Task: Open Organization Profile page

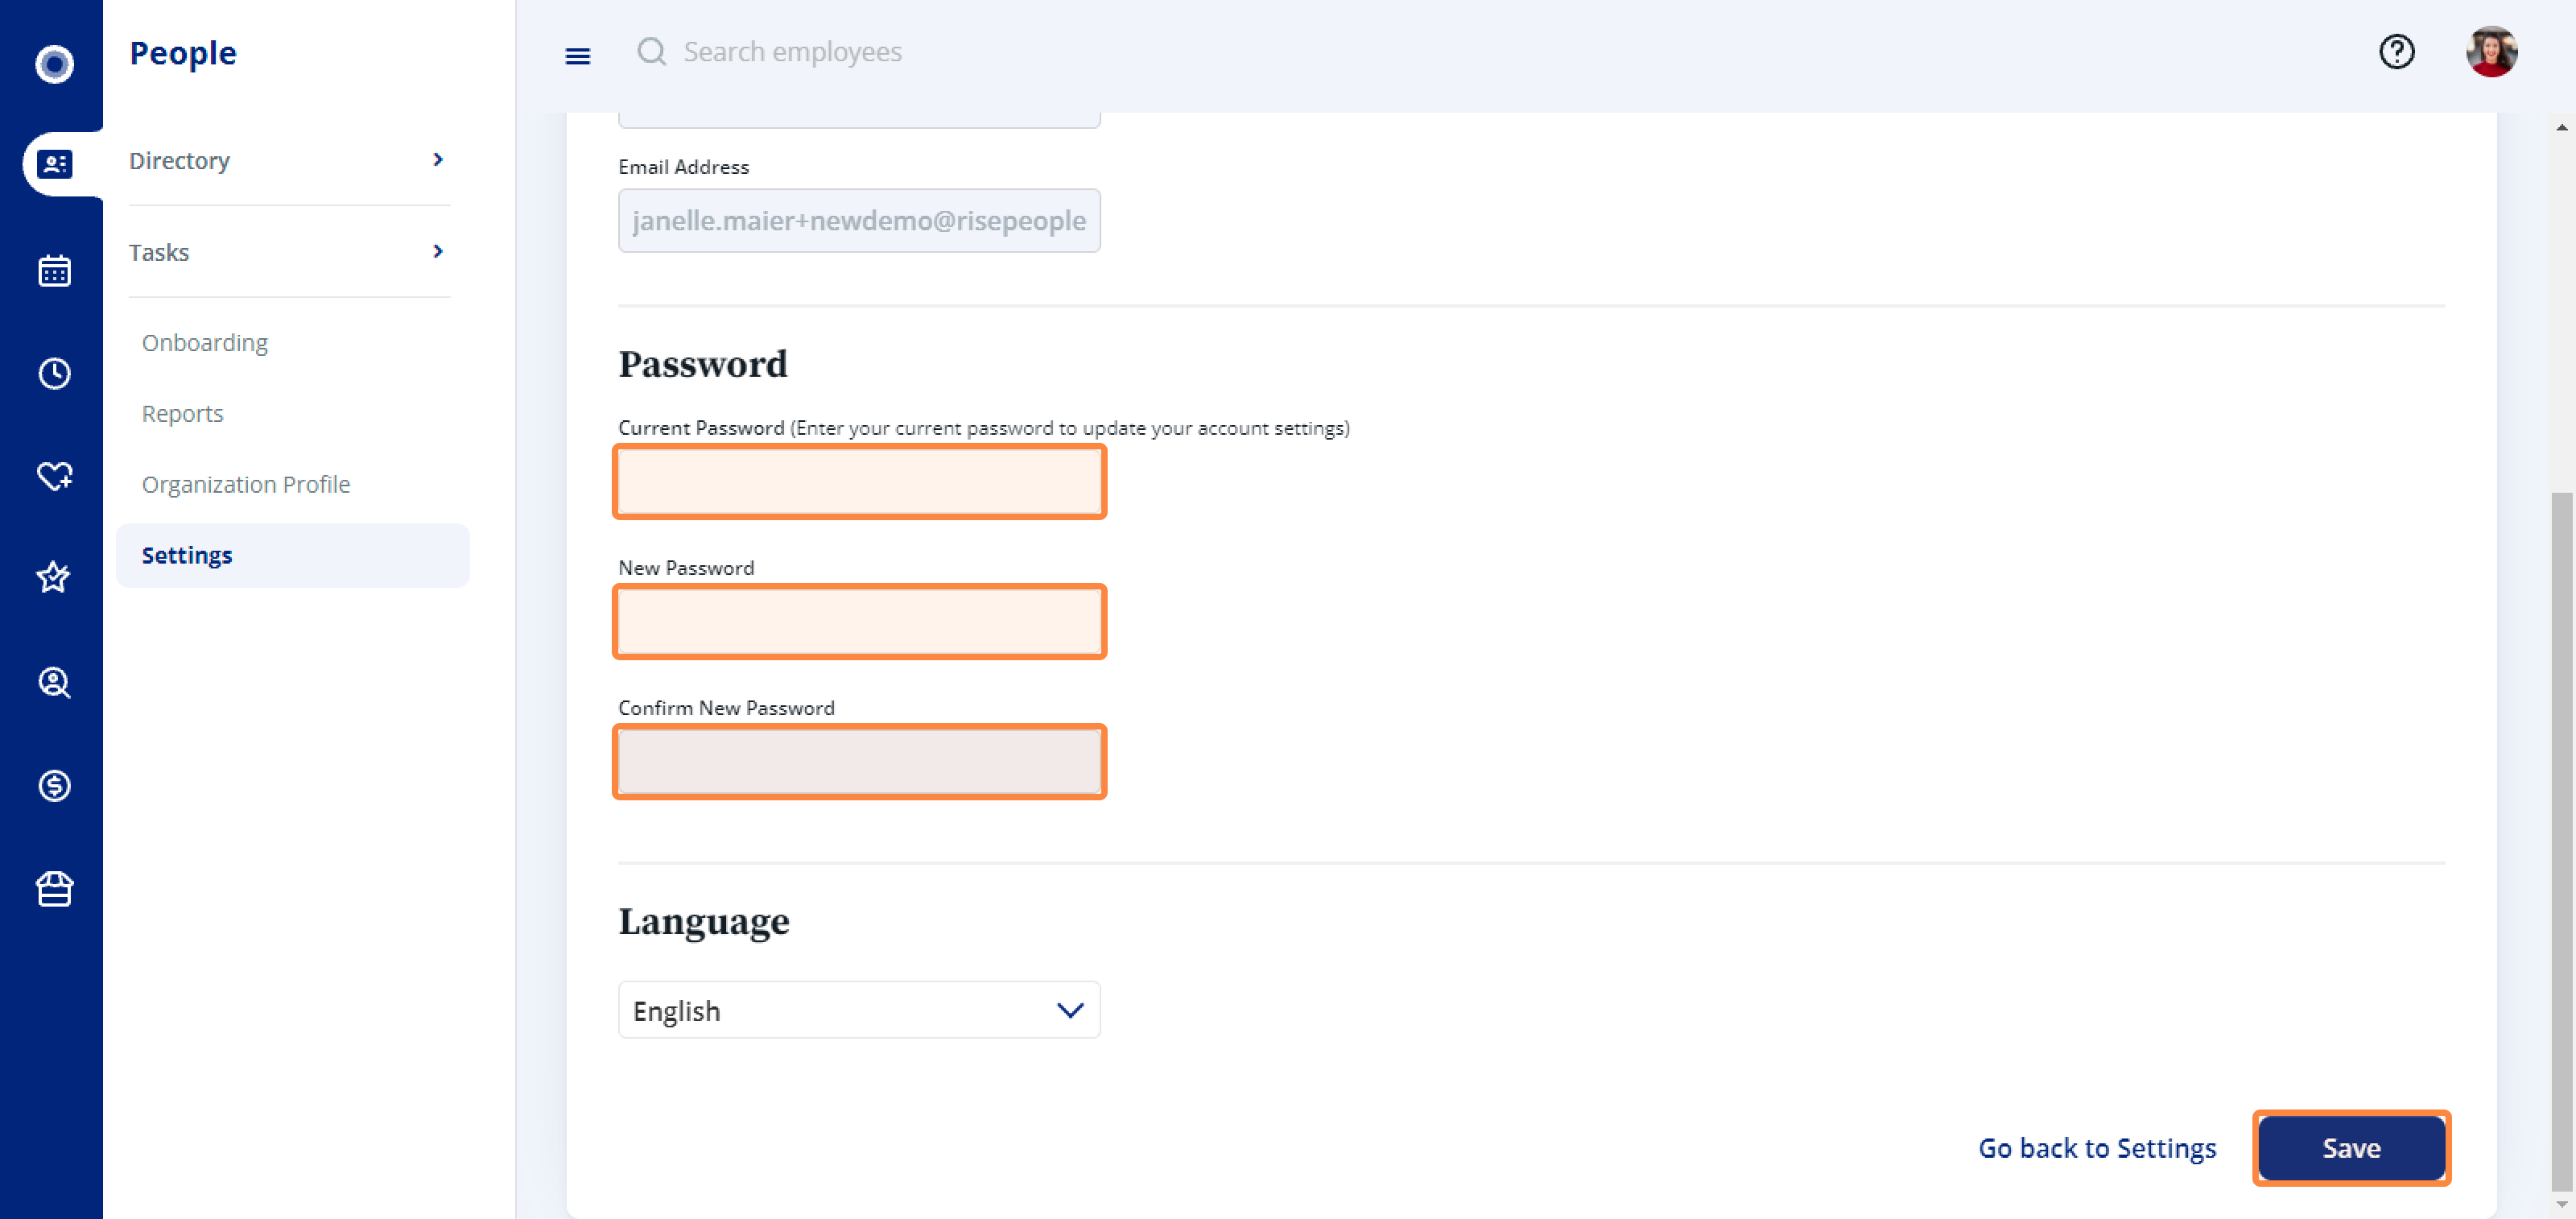Action: pos(246,484)
